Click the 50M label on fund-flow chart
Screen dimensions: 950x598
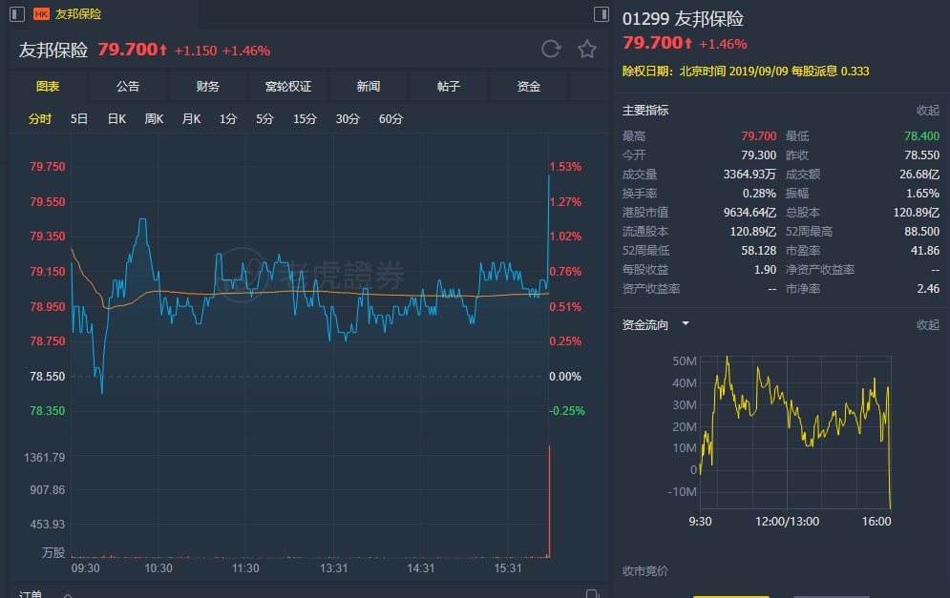click(x=685, y=361)
